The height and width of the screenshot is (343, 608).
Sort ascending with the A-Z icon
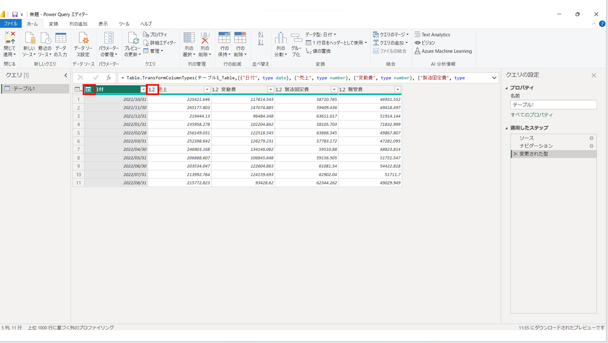coord(261,35)
